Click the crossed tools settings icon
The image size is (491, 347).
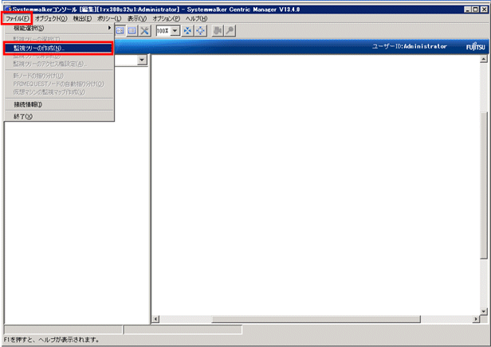pyautogui.click(x=144, y=30)
